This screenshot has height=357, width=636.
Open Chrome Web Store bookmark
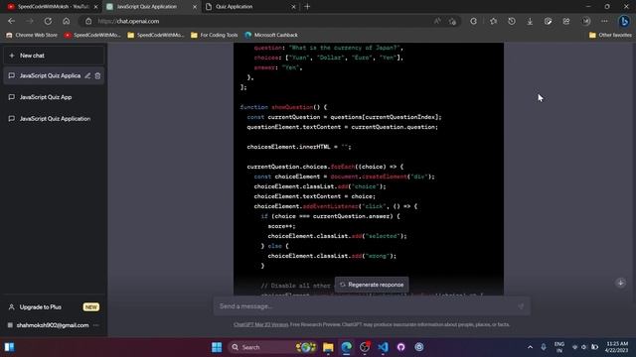coord(32,36)
